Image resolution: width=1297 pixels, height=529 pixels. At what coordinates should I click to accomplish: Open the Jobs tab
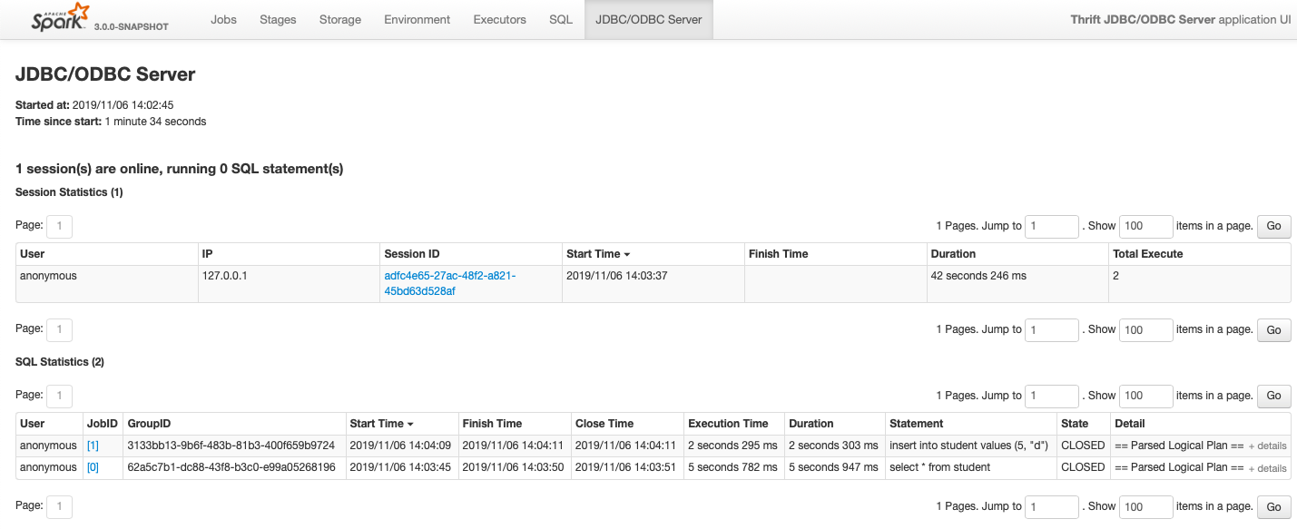pyautogui.click(x=223, y=19)
